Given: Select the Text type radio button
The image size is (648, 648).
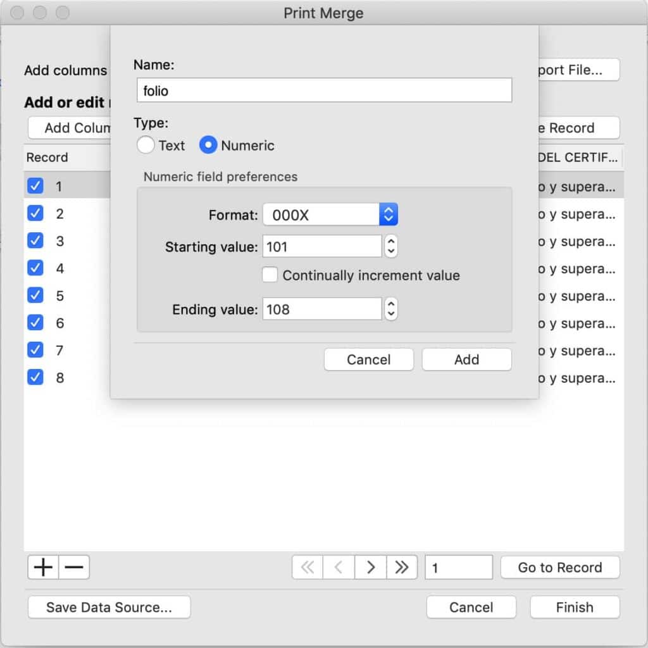Looking at the screenshot, I should pyautogui.click(x=146, y=146).
